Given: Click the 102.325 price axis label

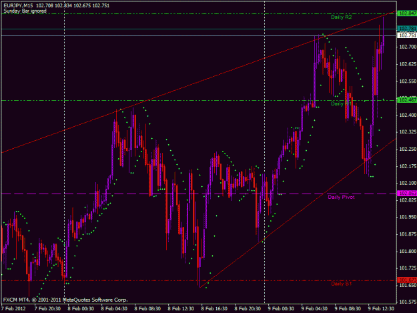Looking at the screenshot, I should click(x=408, y=132).
